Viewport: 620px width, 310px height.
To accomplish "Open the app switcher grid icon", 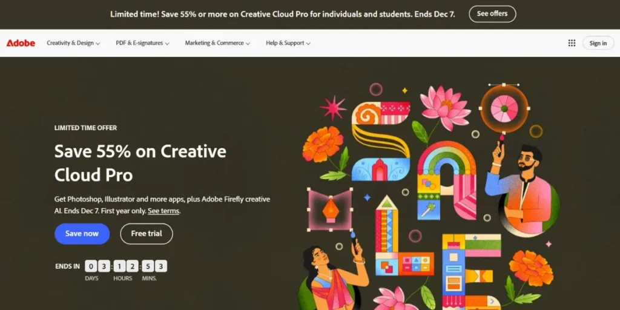I will coord(572,43).
